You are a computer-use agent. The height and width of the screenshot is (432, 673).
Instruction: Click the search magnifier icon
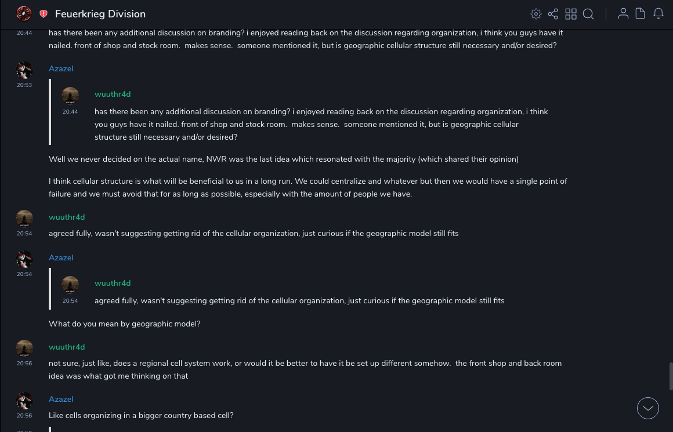tap(588, 14)
